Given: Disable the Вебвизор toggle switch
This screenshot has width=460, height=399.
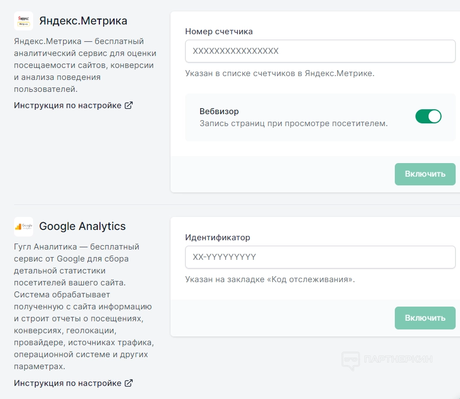Looking at the screenshot, I should tap(428, 116).
